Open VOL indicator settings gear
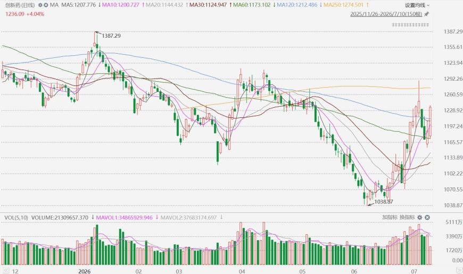Image resolution: width=463 pixels, height=274 pixels. (x=420, y=217)
